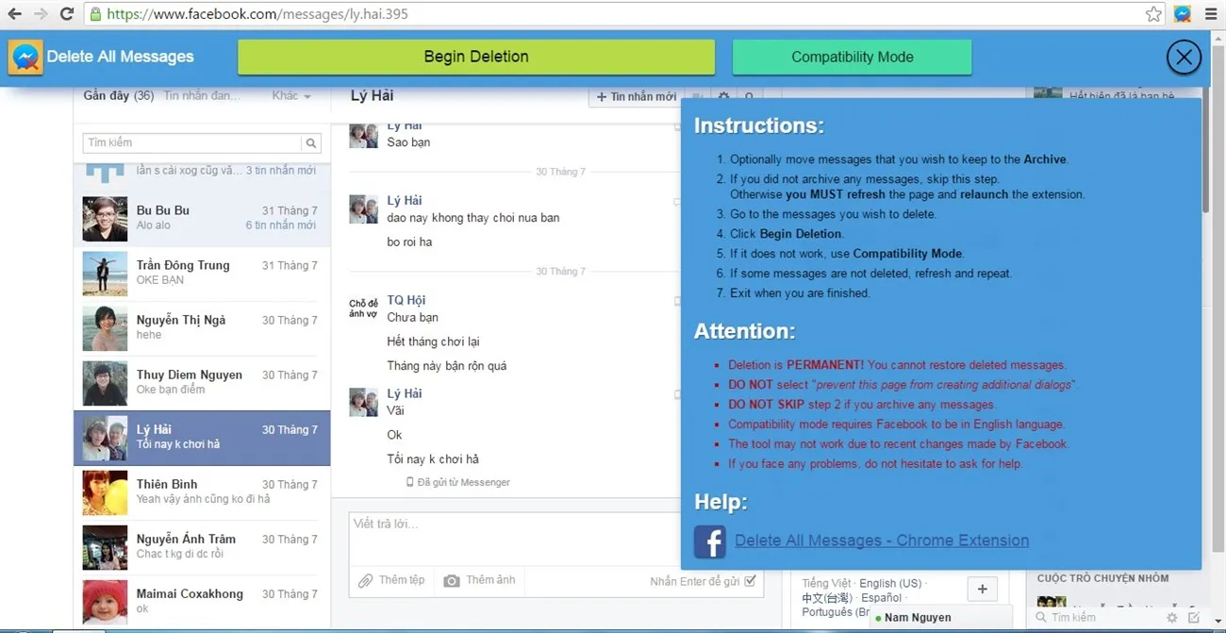Click the Delete All Messages logo icon
The width and height of the screenshot is (1226, 633).
point(25,58)
